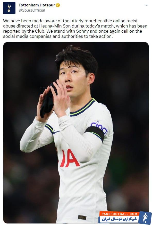152x225 pixels.
Task: Click the red AIA letters on the jersey
Action: click(69, 158)
